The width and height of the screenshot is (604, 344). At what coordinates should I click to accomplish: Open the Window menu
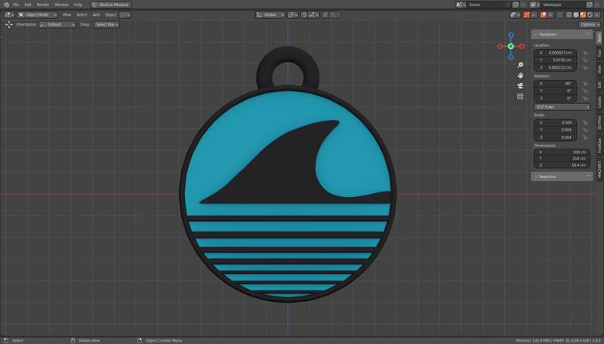click(61, 5)
